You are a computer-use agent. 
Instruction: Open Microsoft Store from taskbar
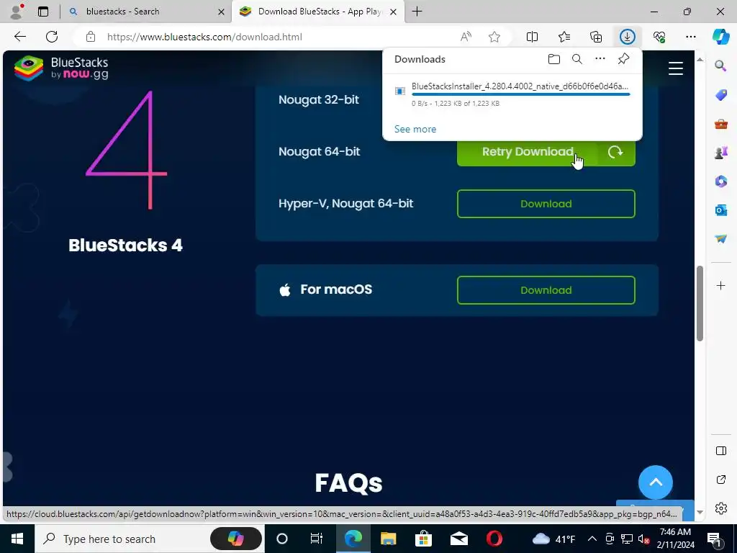(x=423, y=539)
